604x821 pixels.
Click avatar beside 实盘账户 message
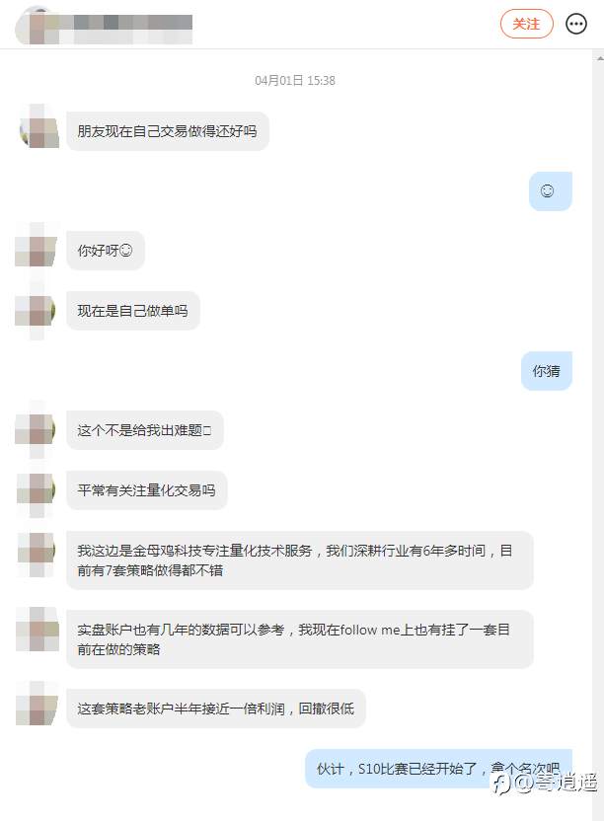coord(37,630)
